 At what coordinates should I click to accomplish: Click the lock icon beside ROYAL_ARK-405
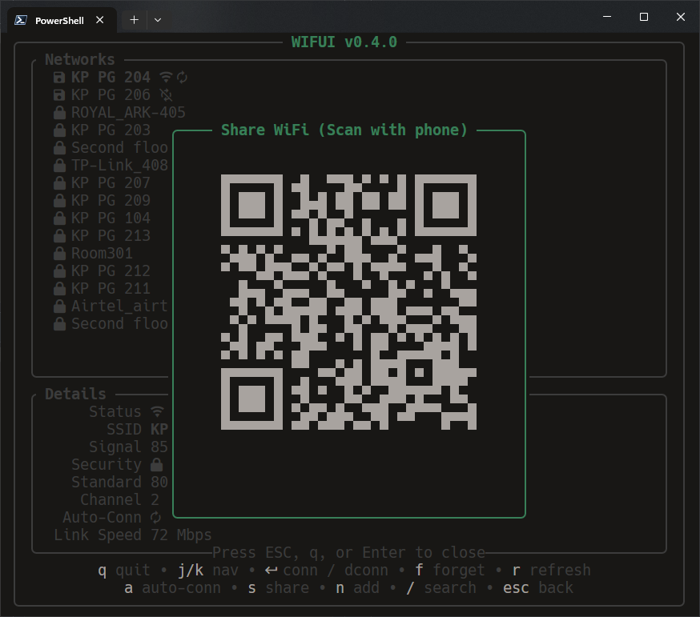(x=59, y=113)
